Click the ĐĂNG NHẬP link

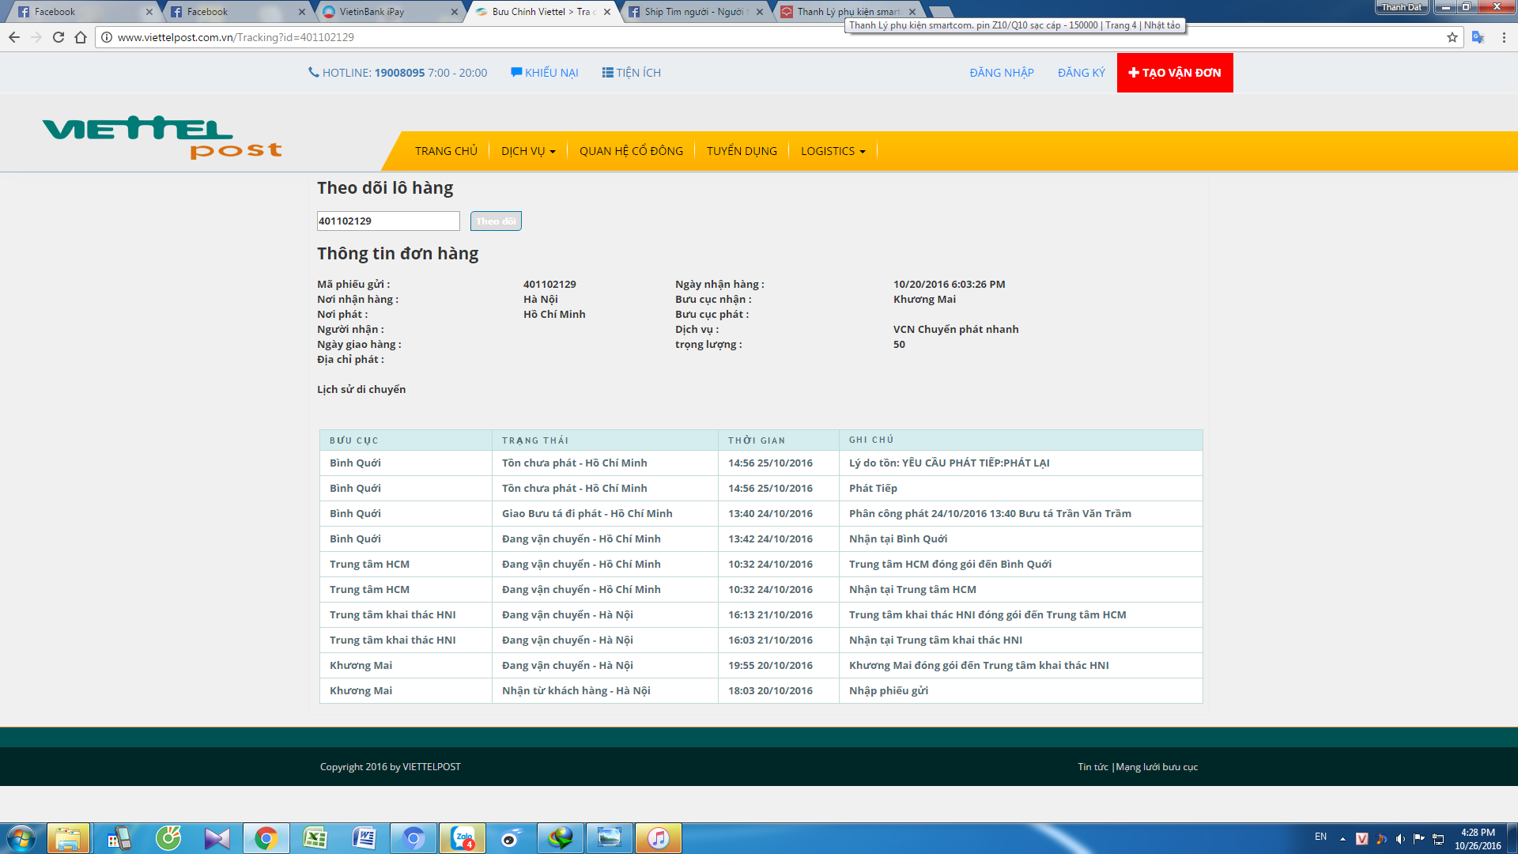click(1001, 73)
